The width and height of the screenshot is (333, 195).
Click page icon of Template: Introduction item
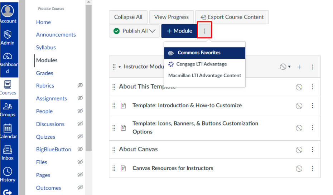click(124, 106)
